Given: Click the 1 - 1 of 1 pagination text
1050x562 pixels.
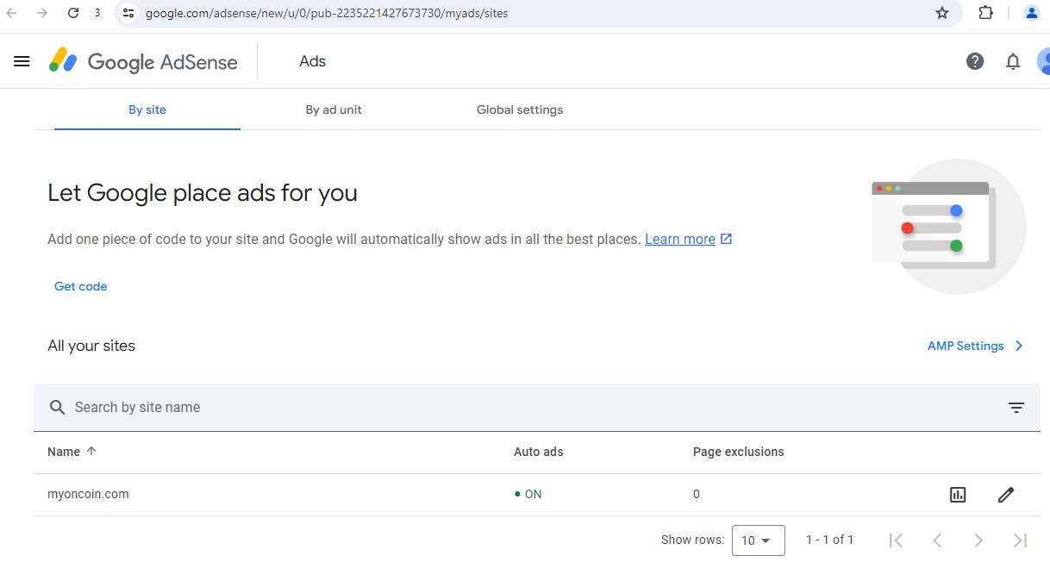Looking at the screenshot, I should coord(829,540).
